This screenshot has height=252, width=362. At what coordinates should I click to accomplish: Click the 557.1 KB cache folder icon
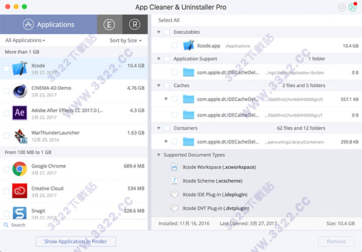click(188, 99)
